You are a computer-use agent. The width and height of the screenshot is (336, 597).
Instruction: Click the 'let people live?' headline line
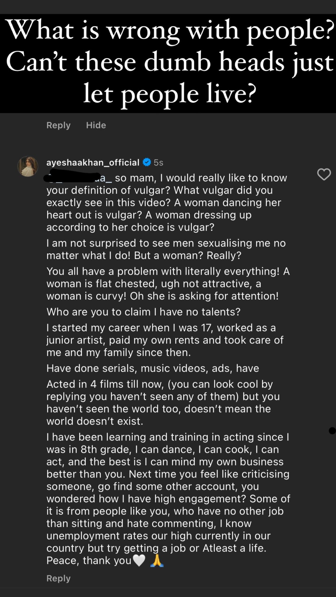169,94
